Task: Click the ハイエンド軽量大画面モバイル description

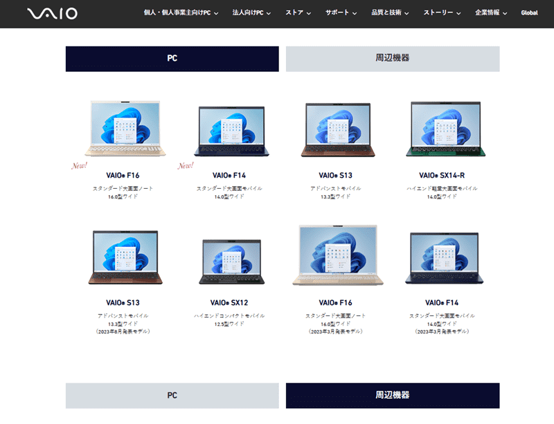Action: 442,189
